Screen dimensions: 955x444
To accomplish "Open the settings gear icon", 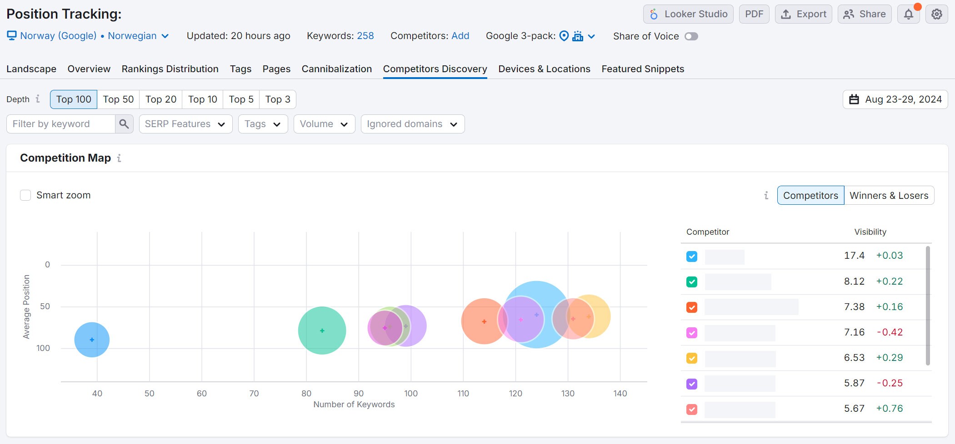I will 936,14.
